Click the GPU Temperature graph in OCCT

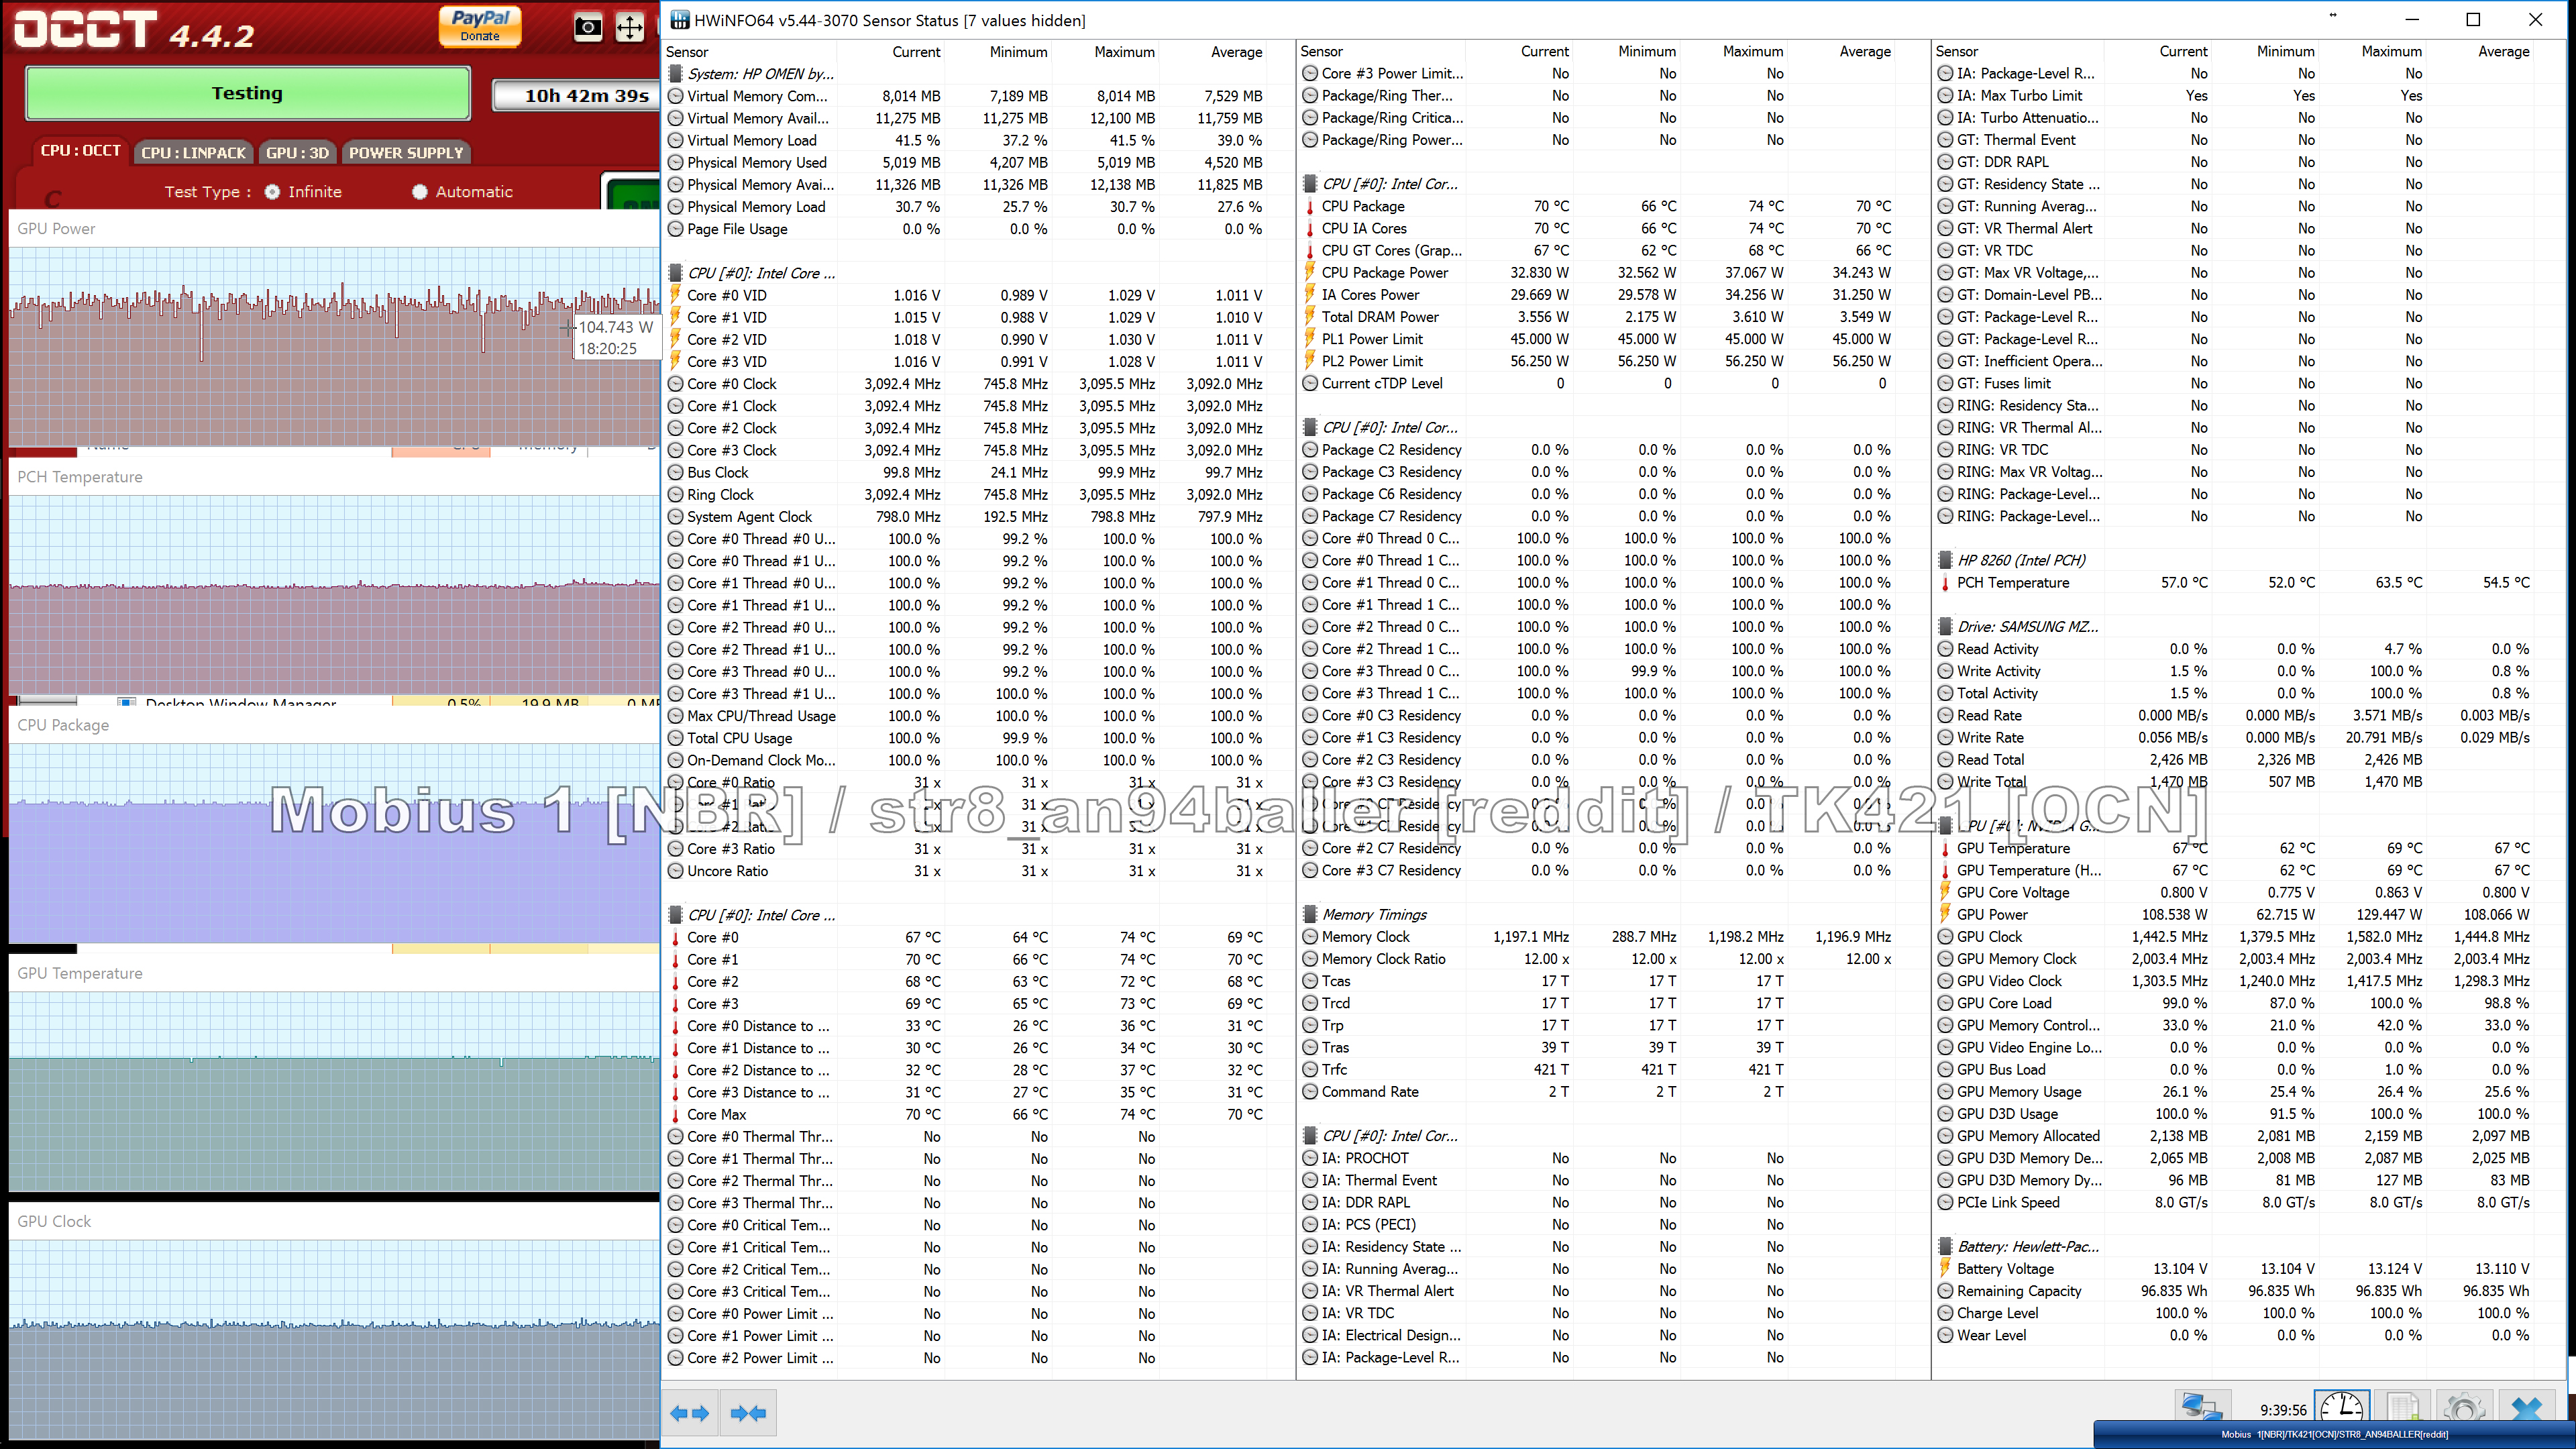pos(334,1091)
